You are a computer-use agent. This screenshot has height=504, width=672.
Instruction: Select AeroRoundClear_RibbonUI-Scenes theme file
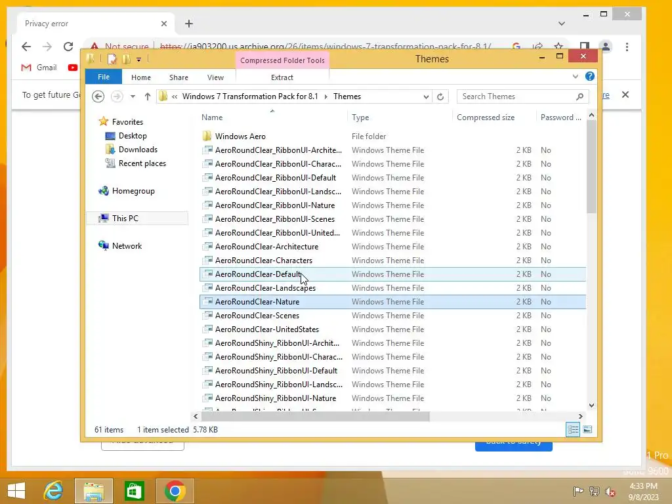392,219
